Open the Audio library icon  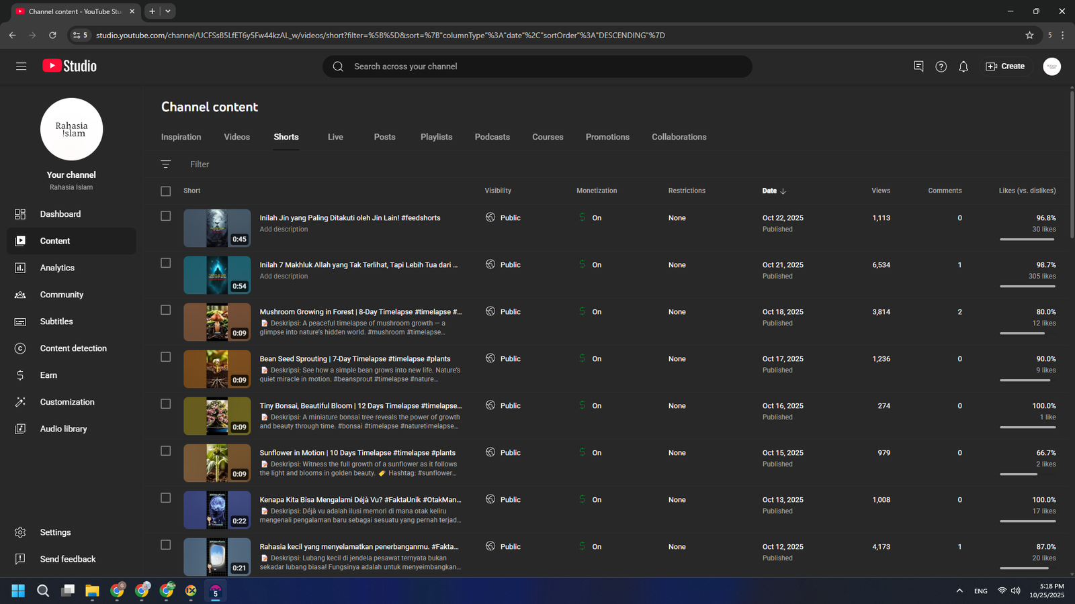[20, 429]
